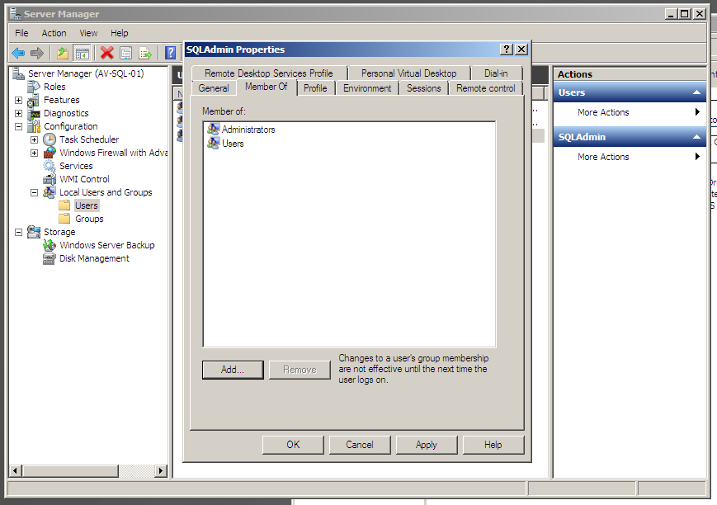Click the Local Users and Groups icon
The width and height of the screenshot is (717, 505).
[x=50, y=192]
